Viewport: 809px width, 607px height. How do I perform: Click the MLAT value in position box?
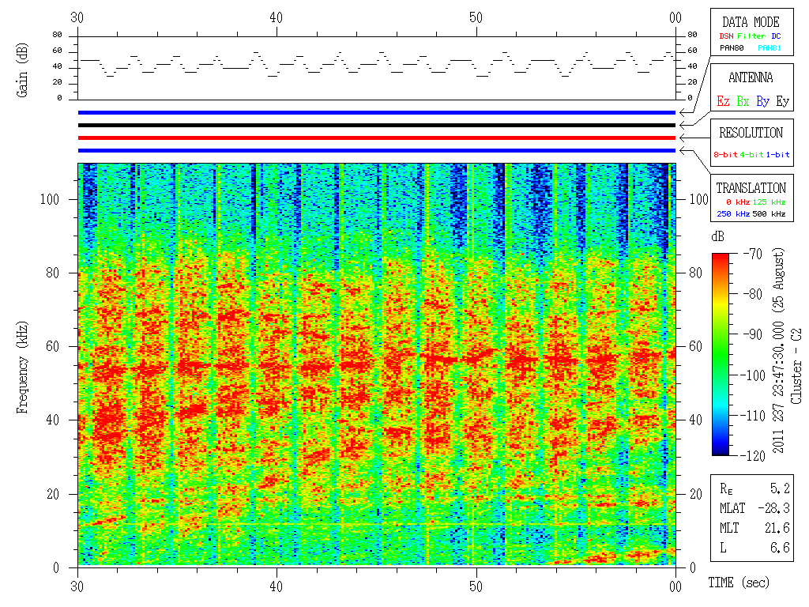pos(779,508)
